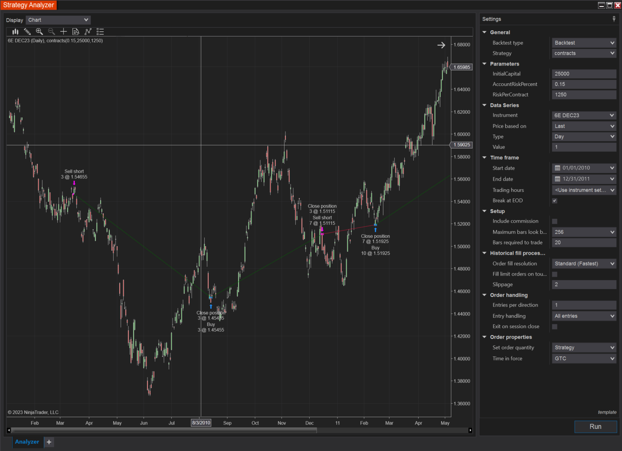Click the "Sell short 7 @ 1.51115" label
This screenshot has height=451, width=622.
(x=322, y=221)
